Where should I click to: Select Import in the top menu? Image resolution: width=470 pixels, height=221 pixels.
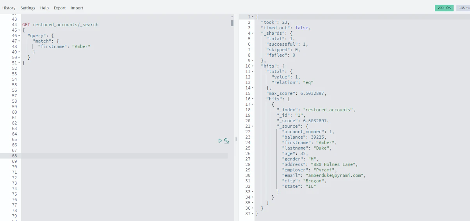coord(77,8)
